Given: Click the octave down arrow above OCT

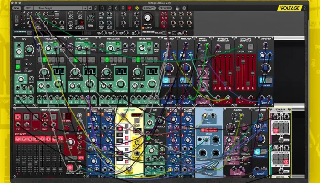Looking at the screenshot, I should [16, 21].
